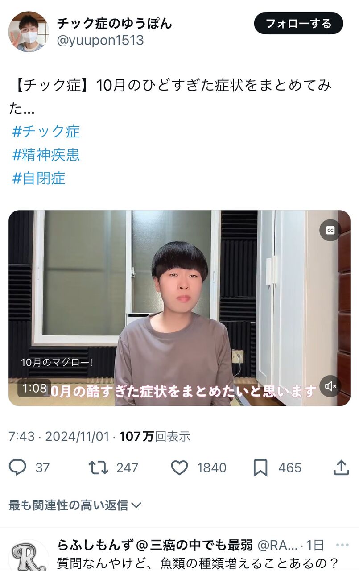Open the @yuupon1513 handle
The width and height of the screenshot is (359, 571).
click(x=100, y=40)
